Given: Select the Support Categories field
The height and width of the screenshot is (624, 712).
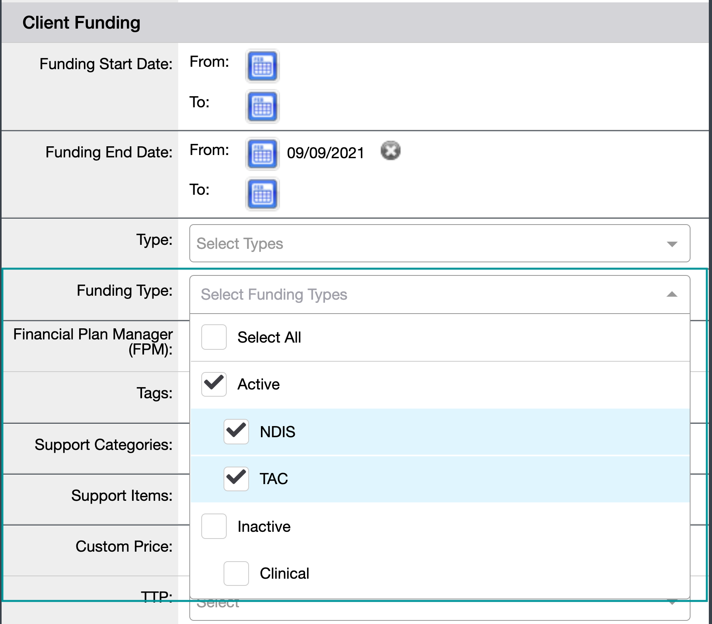Looking at the screenshot, I should (103, 445).
